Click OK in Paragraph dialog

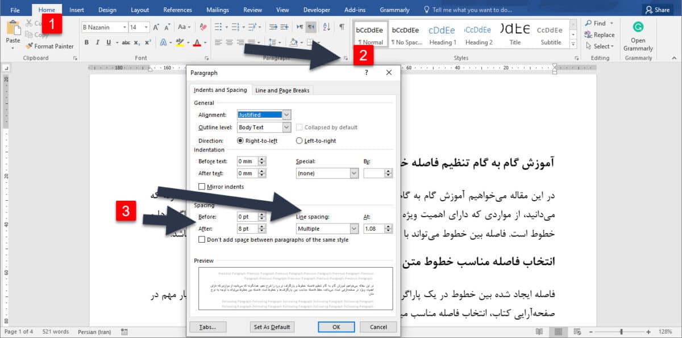336,327
